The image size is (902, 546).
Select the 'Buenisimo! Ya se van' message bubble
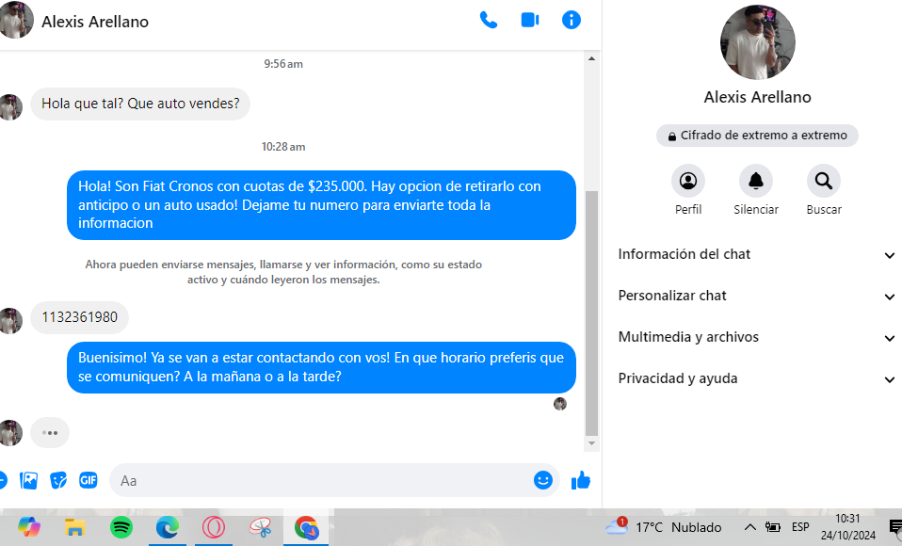pos(321,367)
